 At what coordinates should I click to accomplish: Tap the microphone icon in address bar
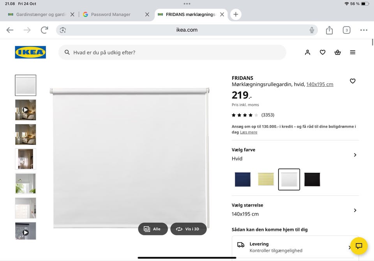[x=312, y=30]
